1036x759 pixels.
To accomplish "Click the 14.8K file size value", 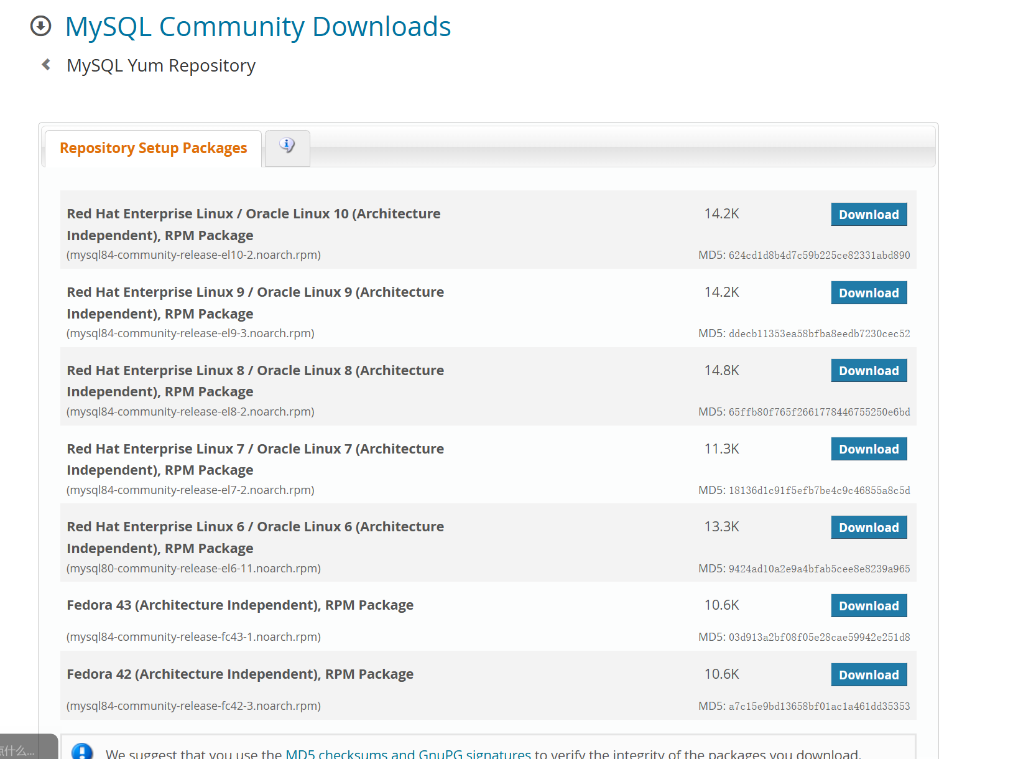I will pyautogui.click(x=721, y=370).
